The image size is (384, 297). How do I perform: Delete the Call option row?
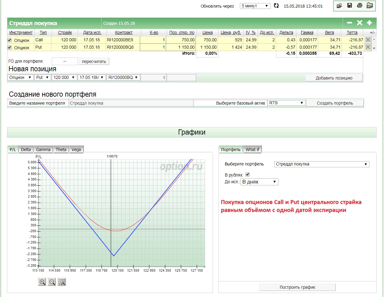368,40
